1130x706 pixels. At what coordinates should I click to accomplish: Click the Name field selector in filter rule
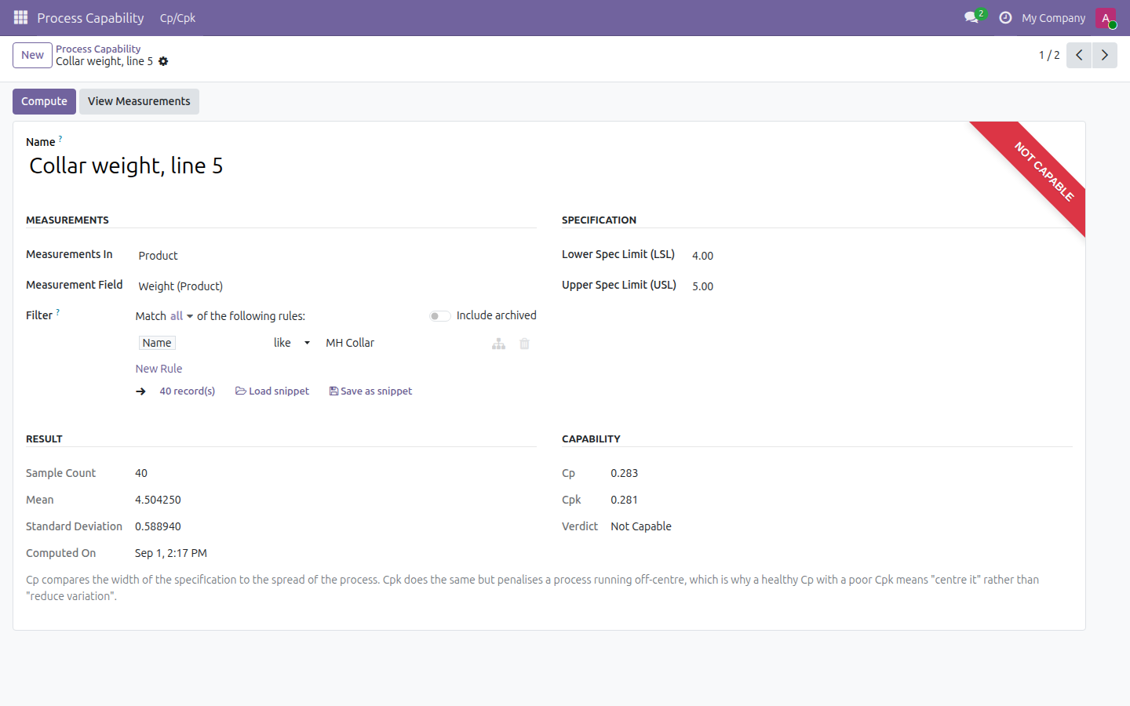(x=157, y=343)
